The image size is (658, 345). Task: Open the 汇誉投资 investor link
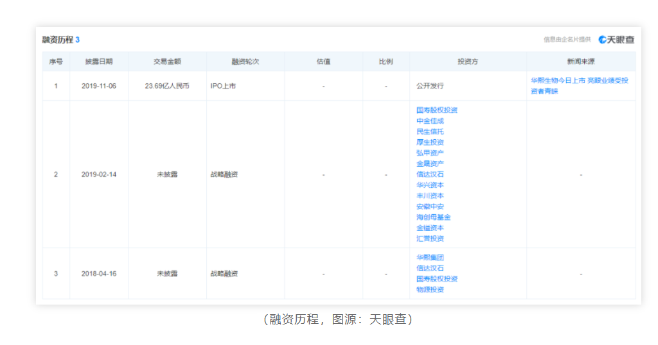pyautogui.click(x=430, y=239)
